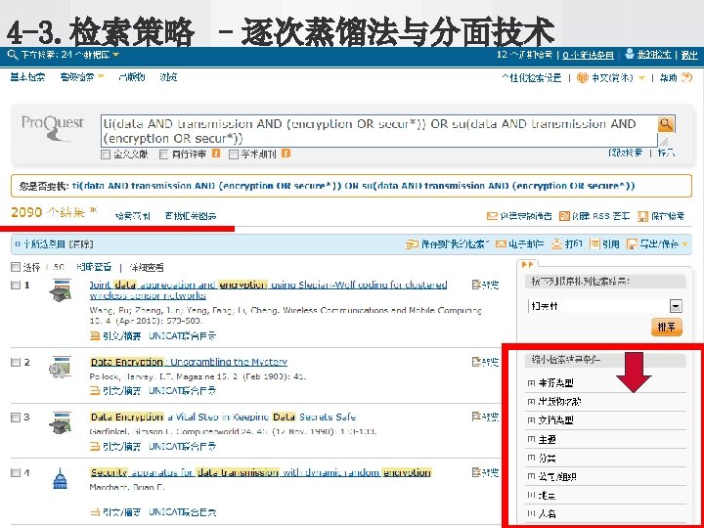Image resolution: width=704 pixels, height=528 pixels.
Task: Click inside the search query text box
Action: click(379, 131)
